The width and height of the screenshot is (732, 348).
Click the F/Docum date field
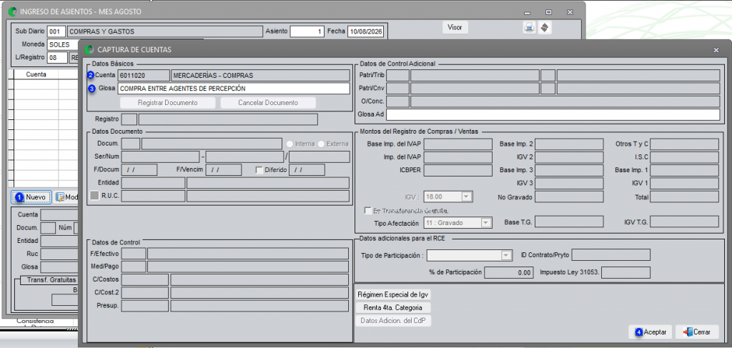coord(139,170)
